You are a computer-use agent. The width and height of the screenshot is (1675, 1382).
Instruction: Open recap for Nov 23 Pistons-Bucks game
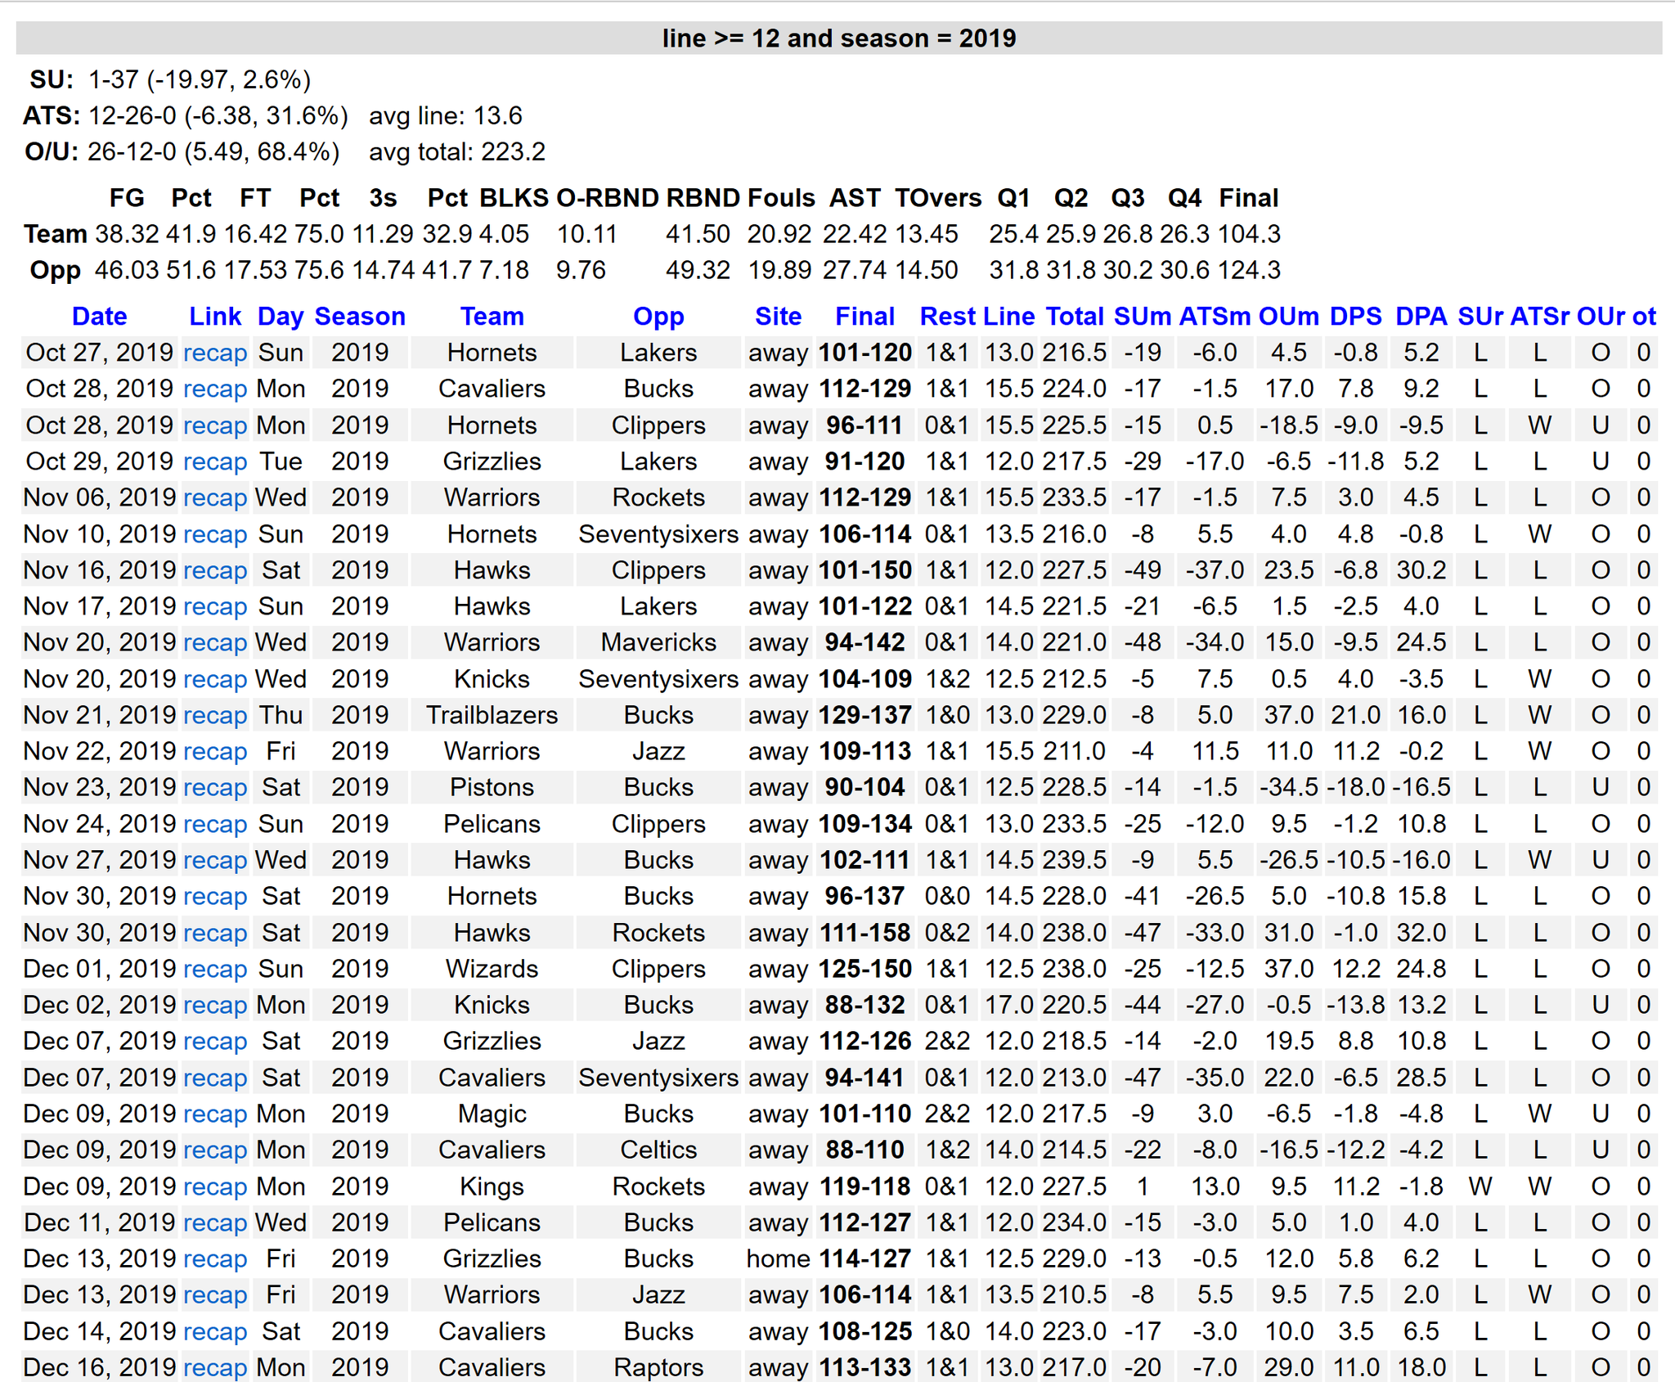(215, 787)
